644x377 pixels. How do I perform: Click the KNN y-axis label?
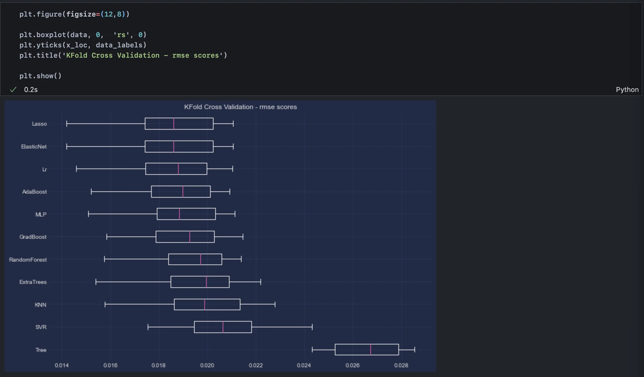40,305
